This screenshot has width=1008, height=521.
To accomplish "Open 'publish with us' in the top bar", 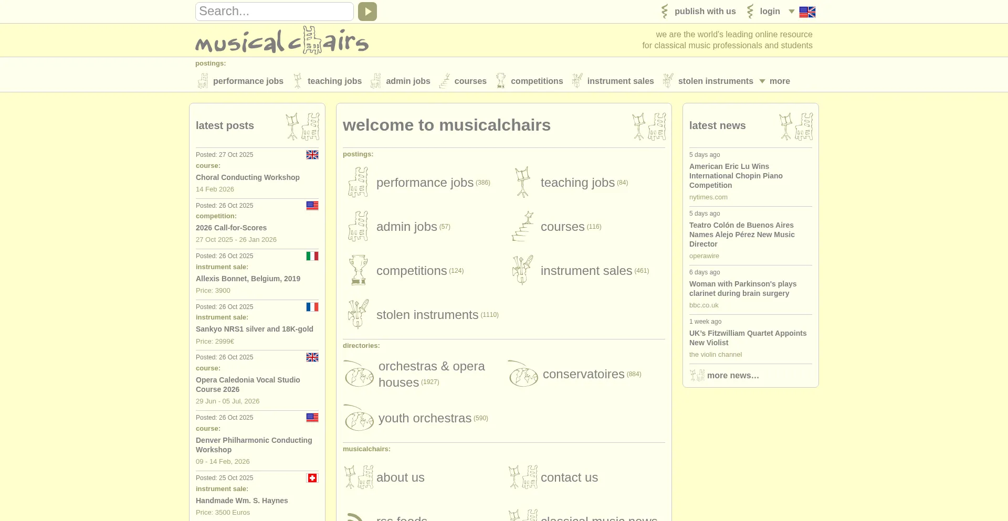I will tap(705, 12).
